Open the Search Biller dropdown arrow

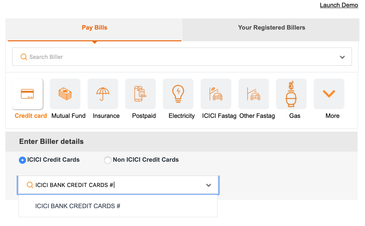342,57
